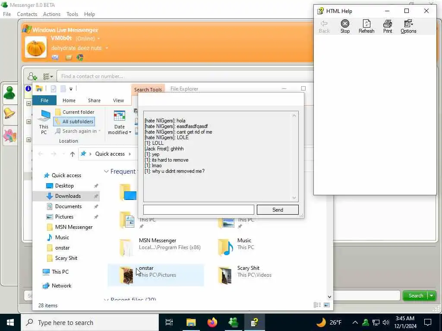Open the Contacts menu
This screenshot has width=442, height=331.
click(27, 14)
